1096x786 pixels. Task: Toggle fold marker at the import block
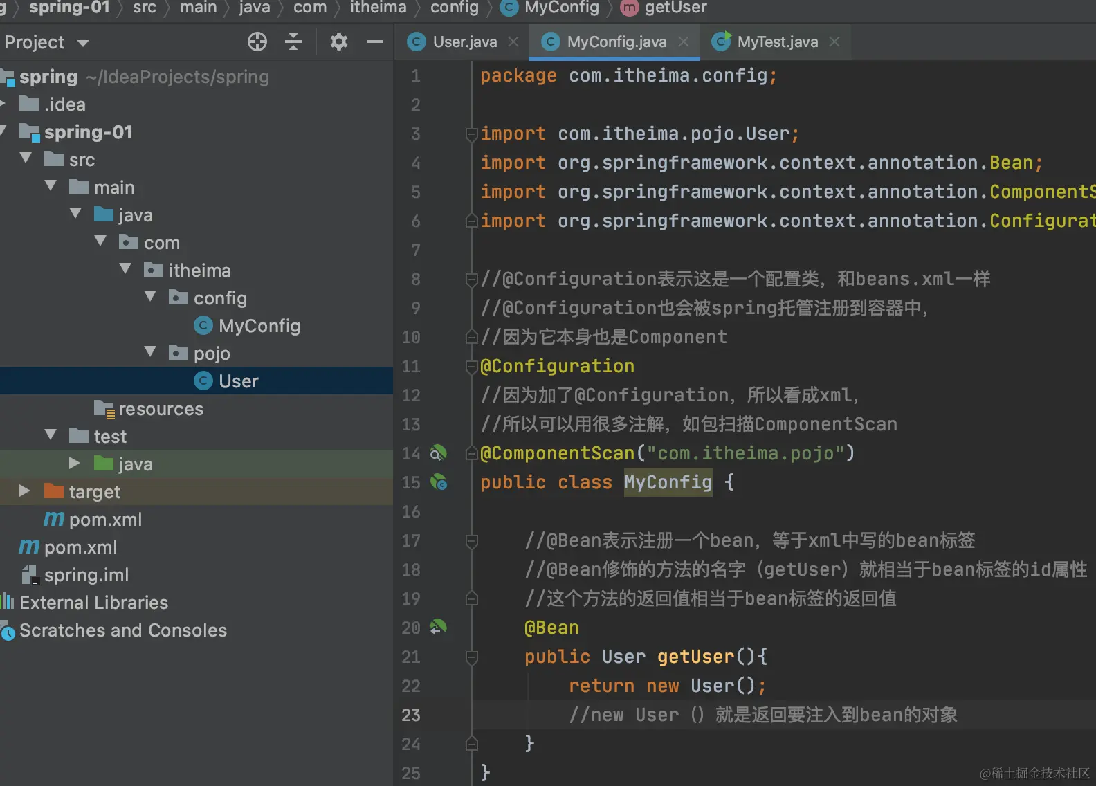[x=472, y=134]
